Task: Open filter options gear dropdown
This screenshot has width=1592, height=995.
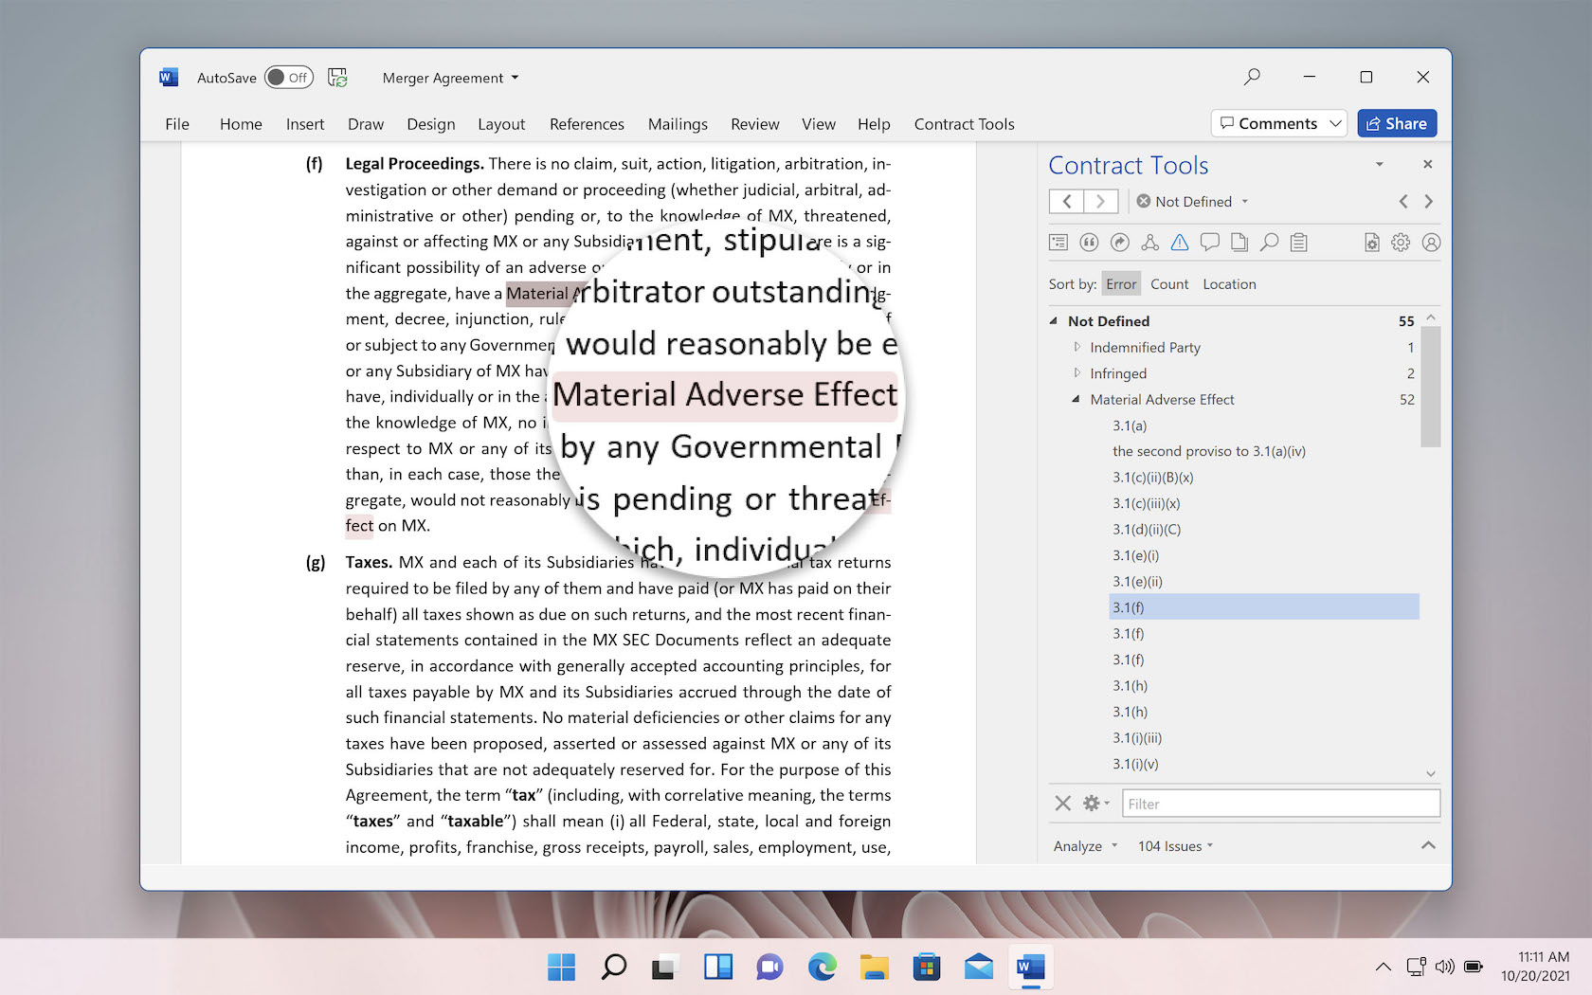Action: [x=1096, y=804]
